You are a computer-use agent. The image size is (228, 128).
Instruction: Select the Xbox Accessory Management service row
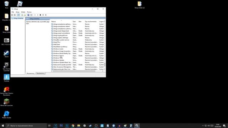tap(78, 67)
